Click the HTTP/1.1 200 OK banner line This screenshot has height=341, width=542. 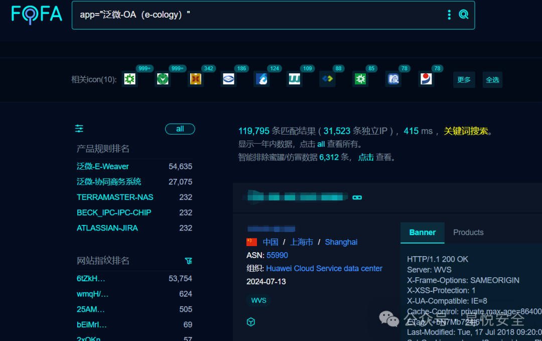point(438,259)
